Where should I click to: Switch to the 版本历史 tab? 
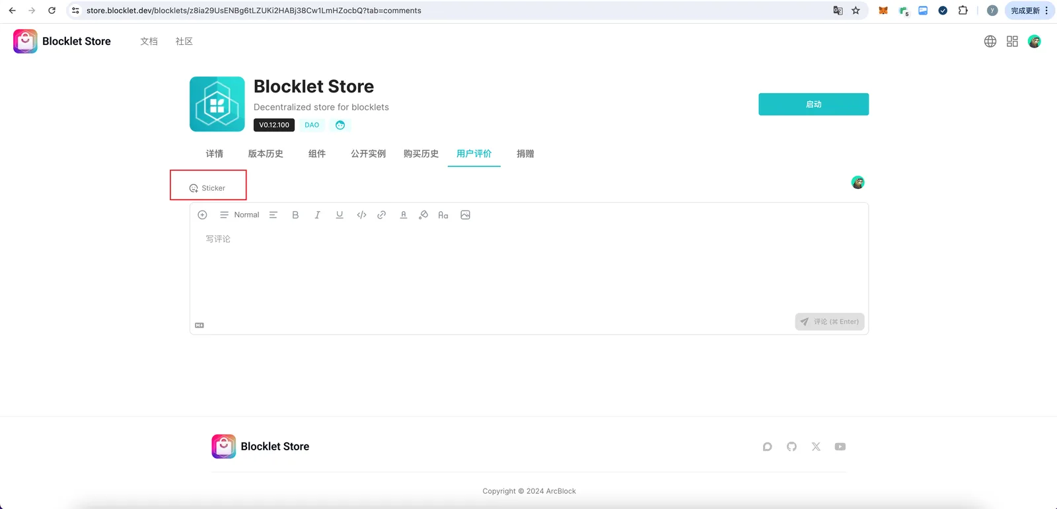tap(266, 154)
